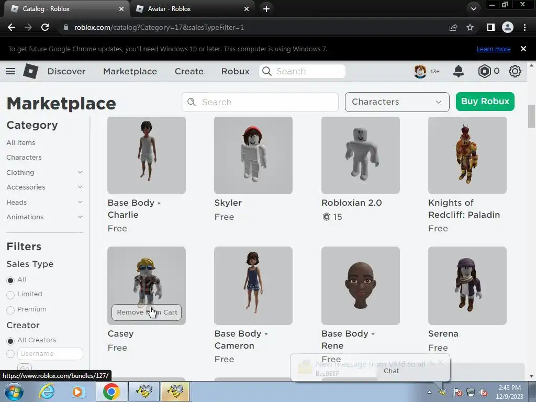This screenshot has width=536, height=402.
Task: Select All Items category link
Action: (x=21, y=142)
